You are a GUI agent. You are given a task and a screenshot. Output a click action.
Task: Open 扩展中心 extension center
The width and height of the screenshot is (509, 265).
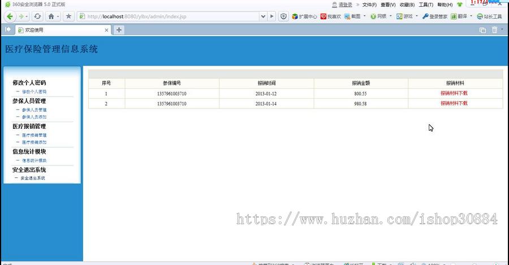click(304, 16)
